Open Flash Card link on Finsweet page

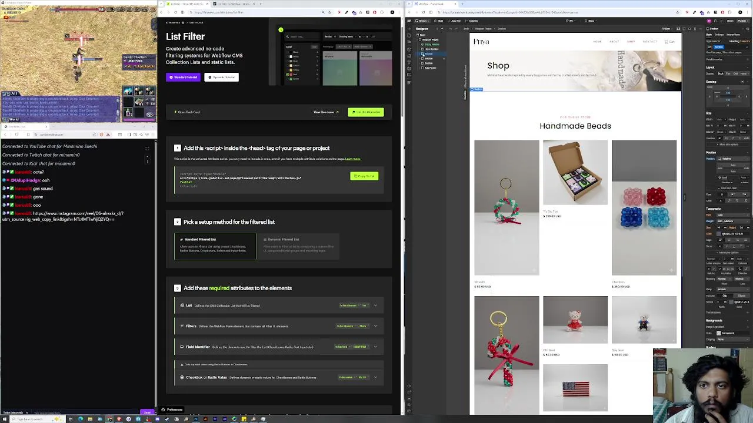coord(188,112)
